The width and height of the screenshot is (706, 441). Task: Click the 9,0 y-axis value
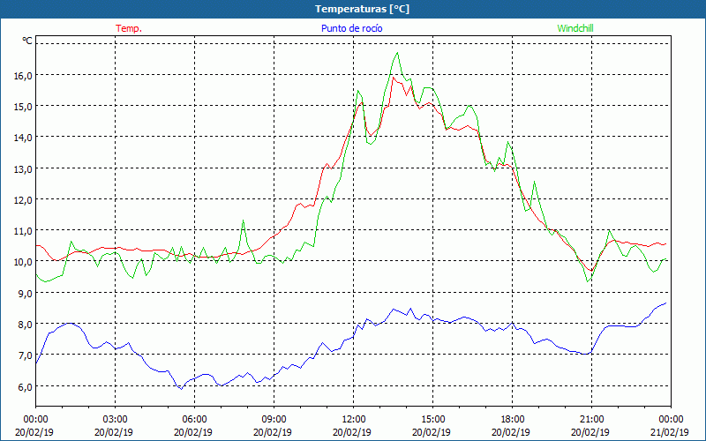[25, 293]
